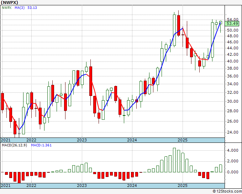
Task: Click 2022 on the MACD timeline
Action: [x=31, y=185]
